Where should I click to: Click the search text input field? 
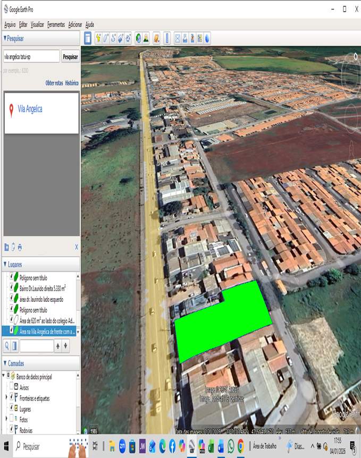point(31,56)
